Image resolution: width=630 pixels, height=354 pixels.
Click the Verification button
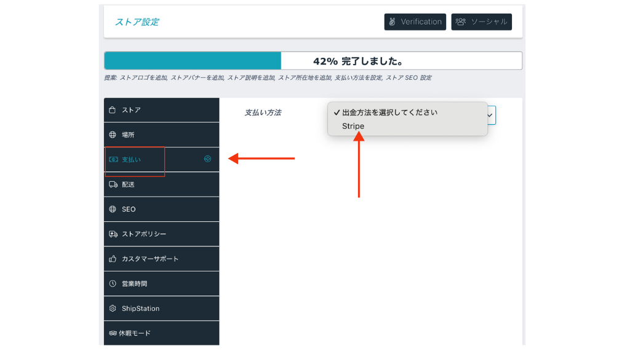415,22
